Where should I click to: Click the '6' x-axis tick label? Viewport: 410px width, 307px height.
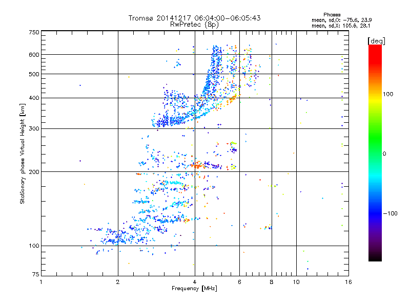[239, 282]
